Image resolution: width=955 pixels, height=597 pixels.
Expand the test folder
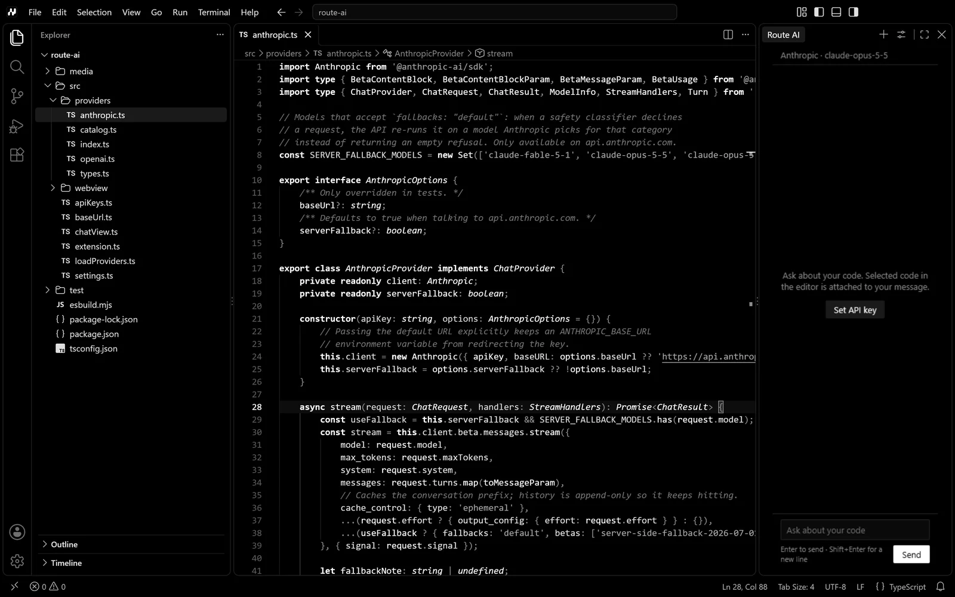(x=48, y=290)
